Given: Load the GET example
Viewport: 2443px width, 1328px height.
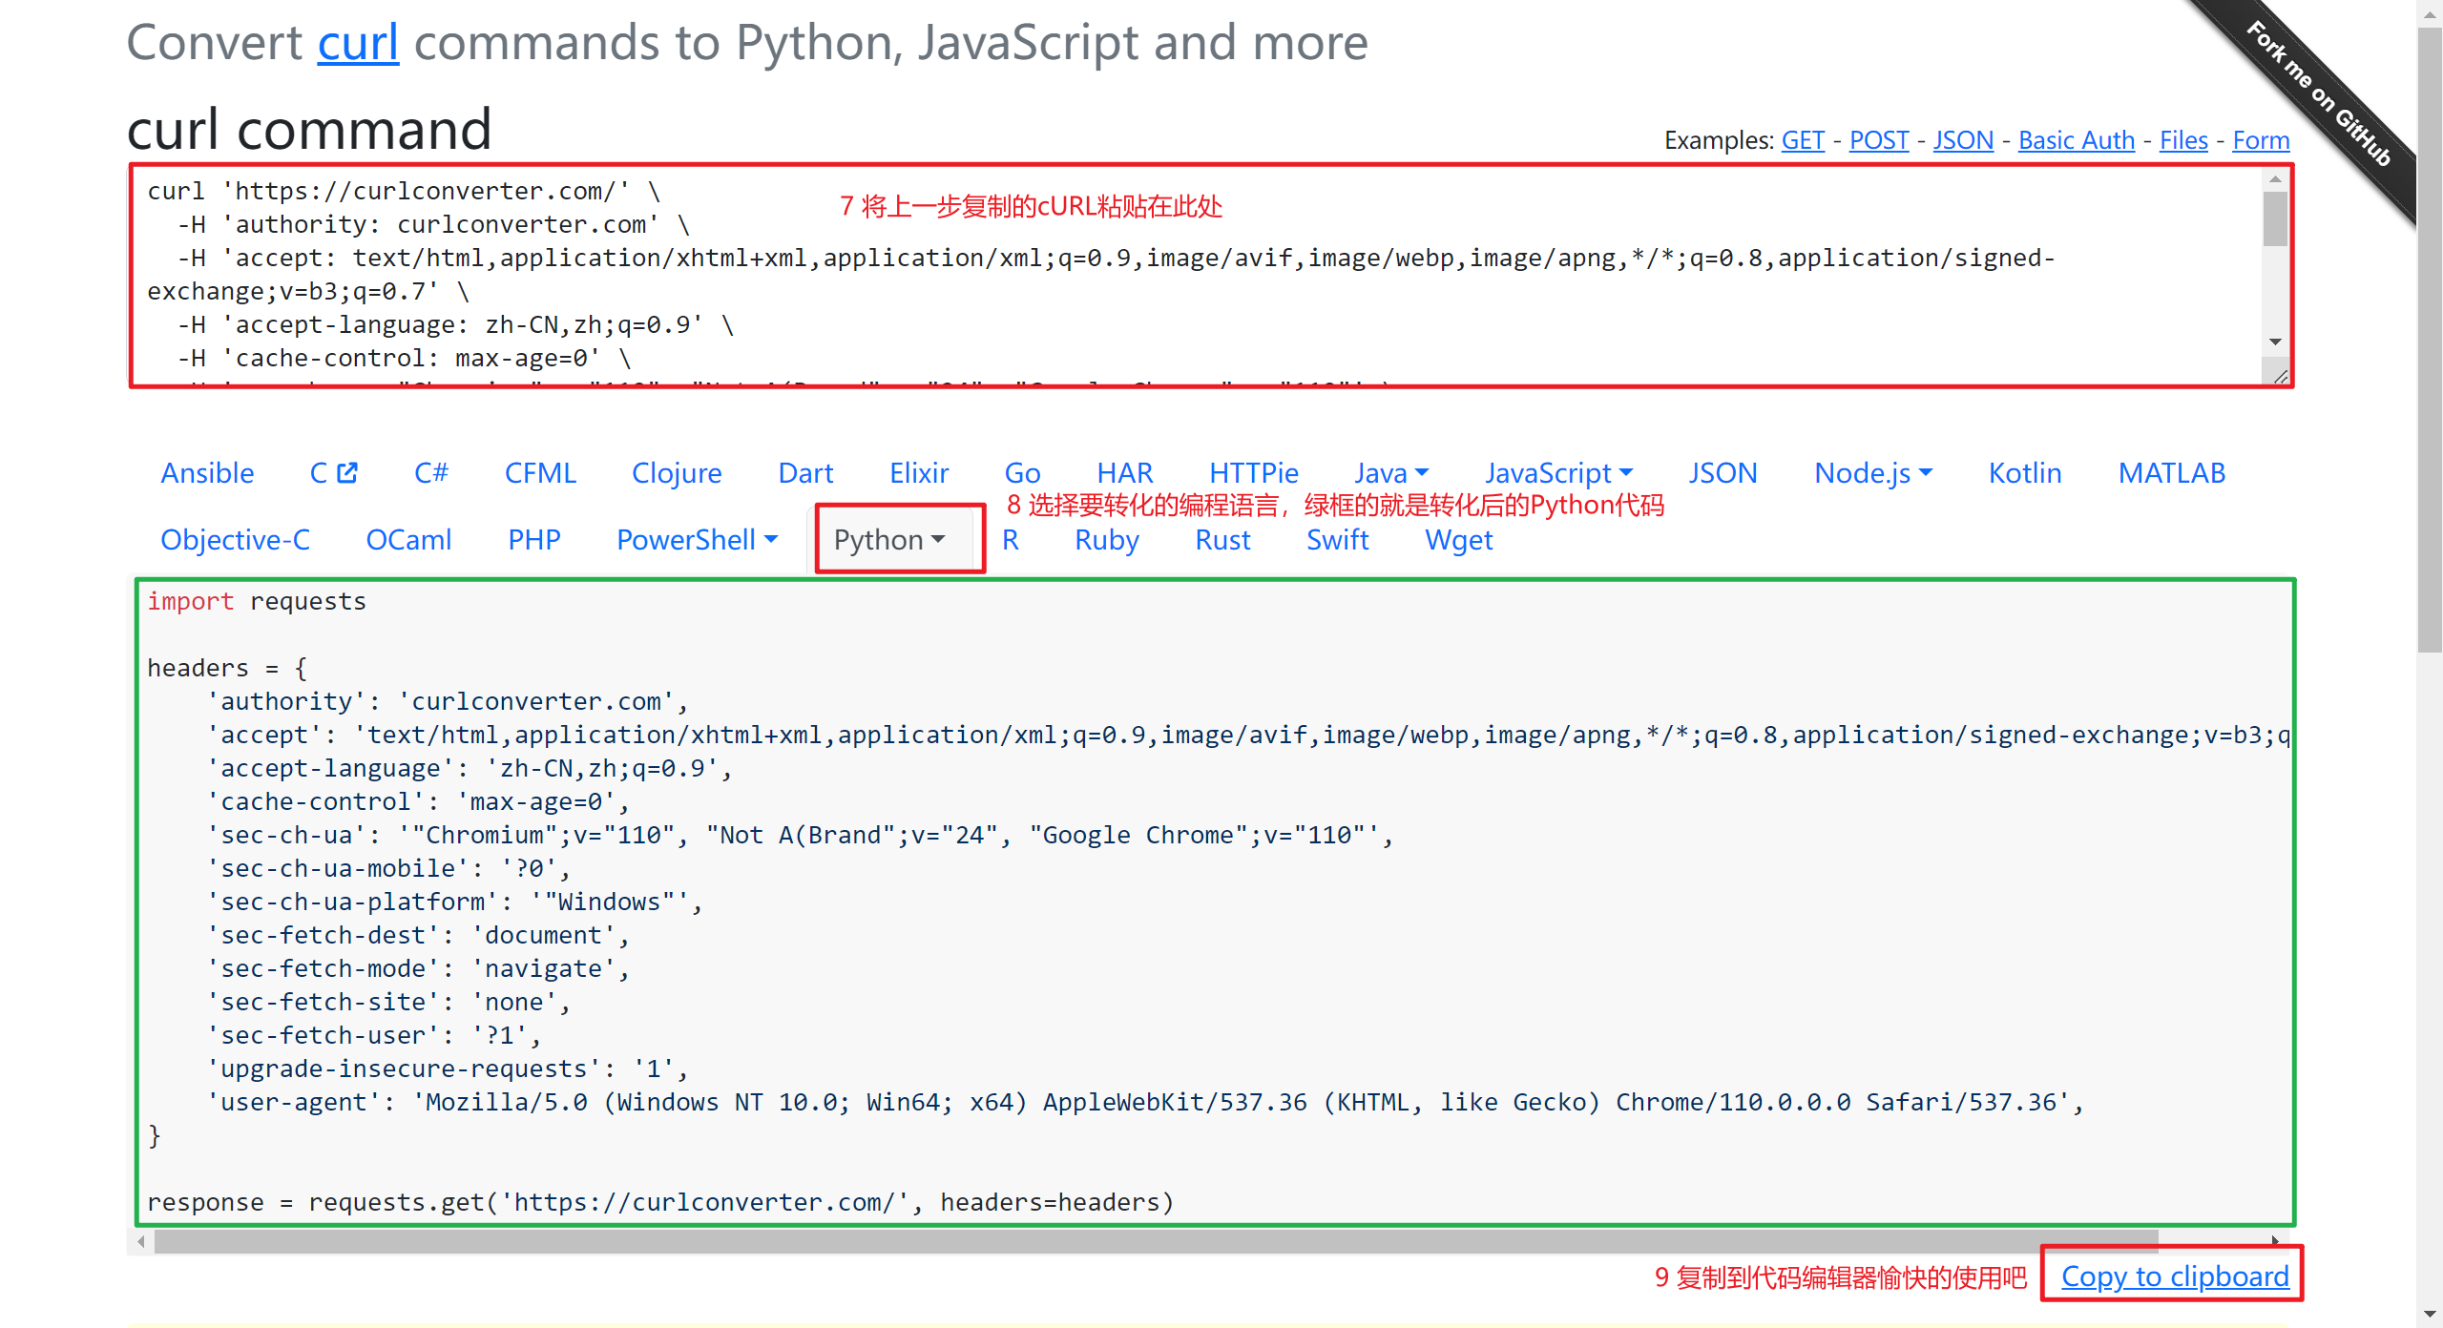Looking at the screenshot, I should point(1803,140).
